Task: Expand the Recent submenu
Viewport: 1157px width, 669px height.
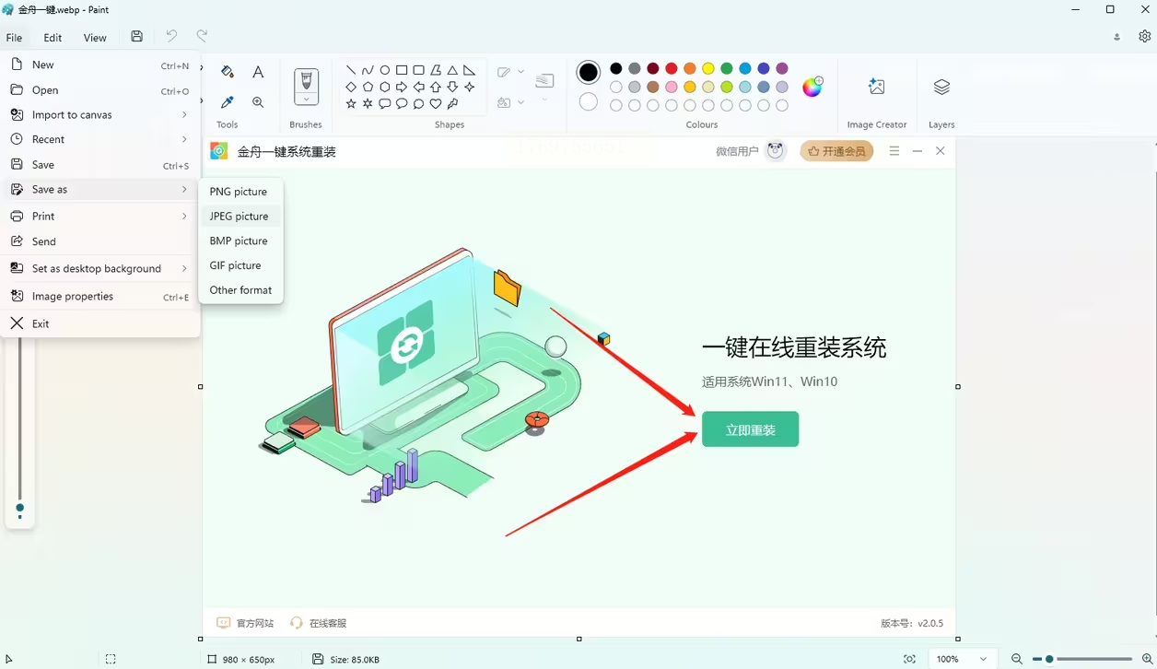Action: click(100, 139)
